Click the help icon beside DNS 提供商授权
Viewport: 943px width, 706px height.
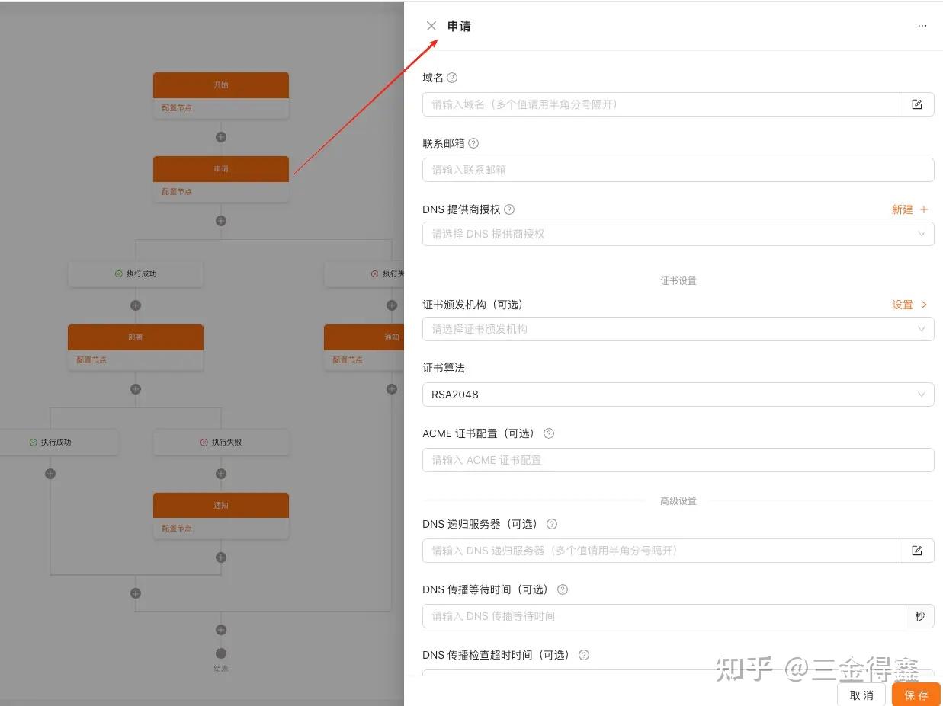(508, 209)
